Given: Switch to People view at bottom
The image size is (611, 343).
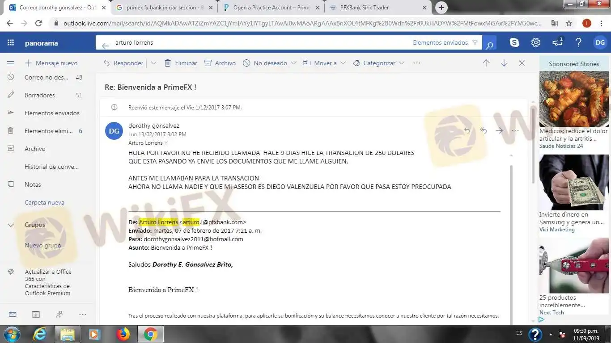Looking at the screenshot, I should coord(59,314).
